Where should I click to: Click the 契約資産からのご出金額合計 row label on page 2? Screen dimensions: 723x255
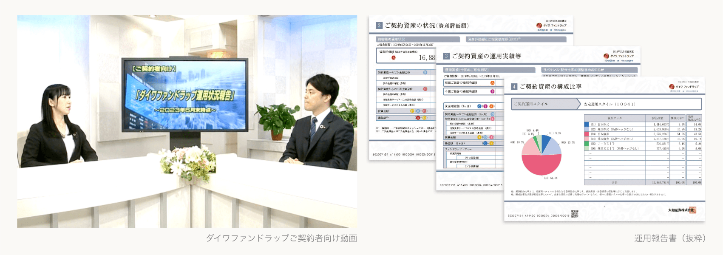pyautogui.click(x=395, y=89)
